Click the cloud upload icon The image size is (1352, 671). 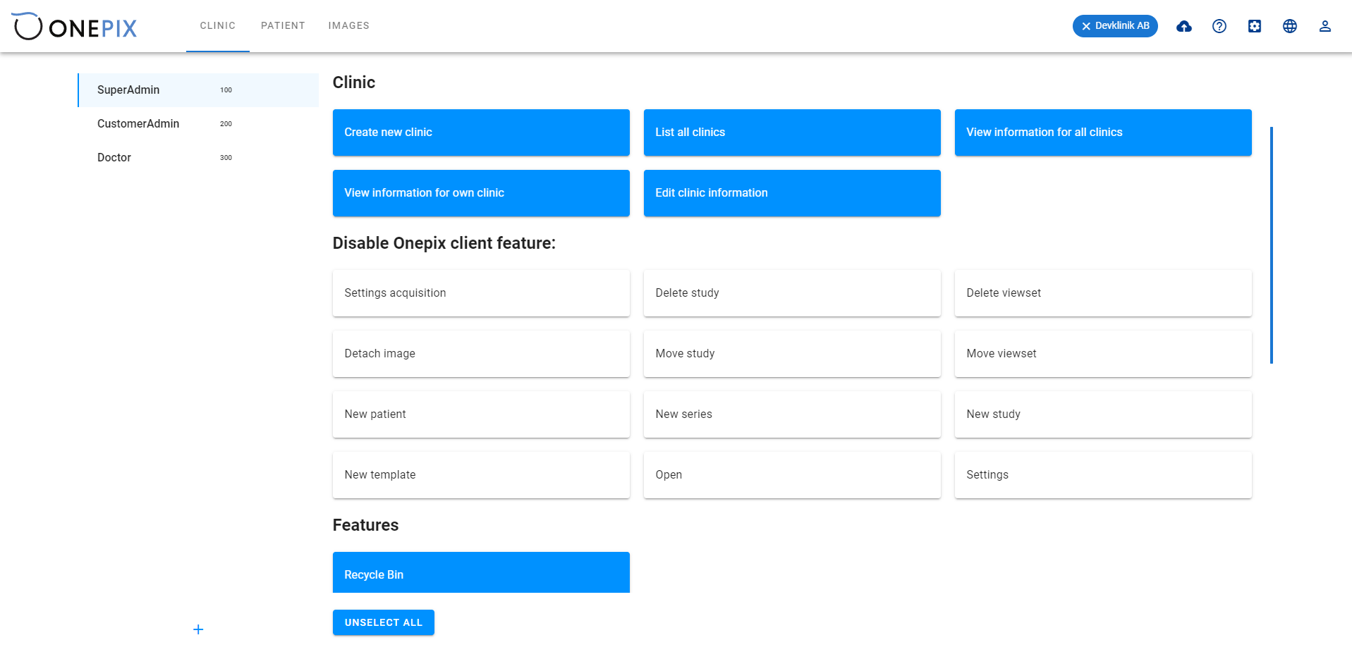(1183, 26)
